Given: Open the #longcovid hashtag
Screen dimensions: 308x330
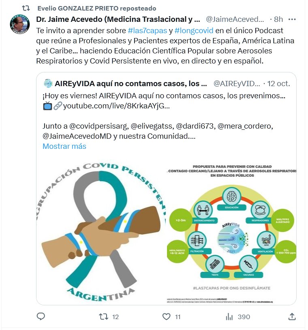Looking at the screenshot, I should point(194,31).
